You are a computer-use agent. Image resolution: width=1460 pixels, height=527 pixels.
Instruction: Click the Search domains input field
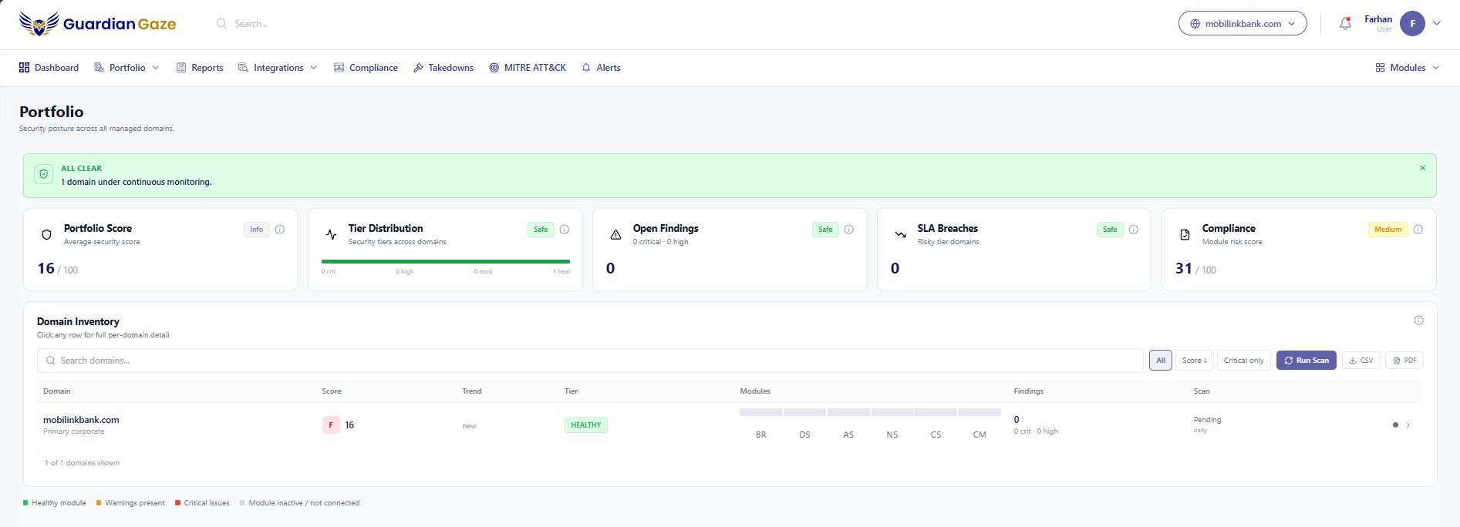[x=590, y=361]
